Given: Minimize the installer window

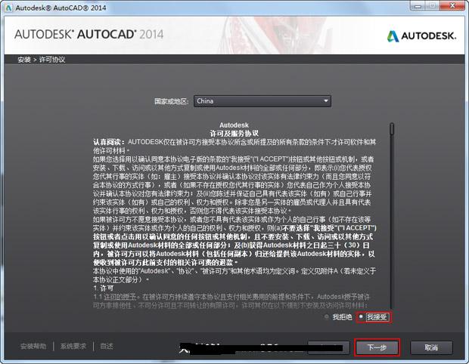Looking at the screenshot, I should (418, 6).
